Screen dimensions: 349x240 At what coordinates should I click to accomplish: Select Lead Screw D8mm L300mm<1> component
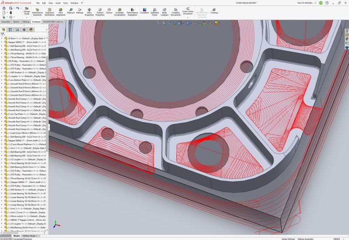25,133
